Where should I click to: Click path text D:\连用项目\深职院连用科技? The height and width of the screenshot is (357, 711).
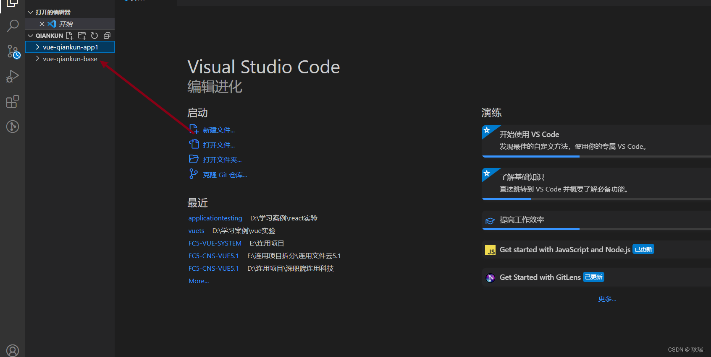(x=290, y=269)
